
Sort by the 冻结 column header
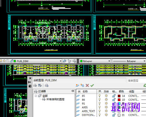(106, 92)
